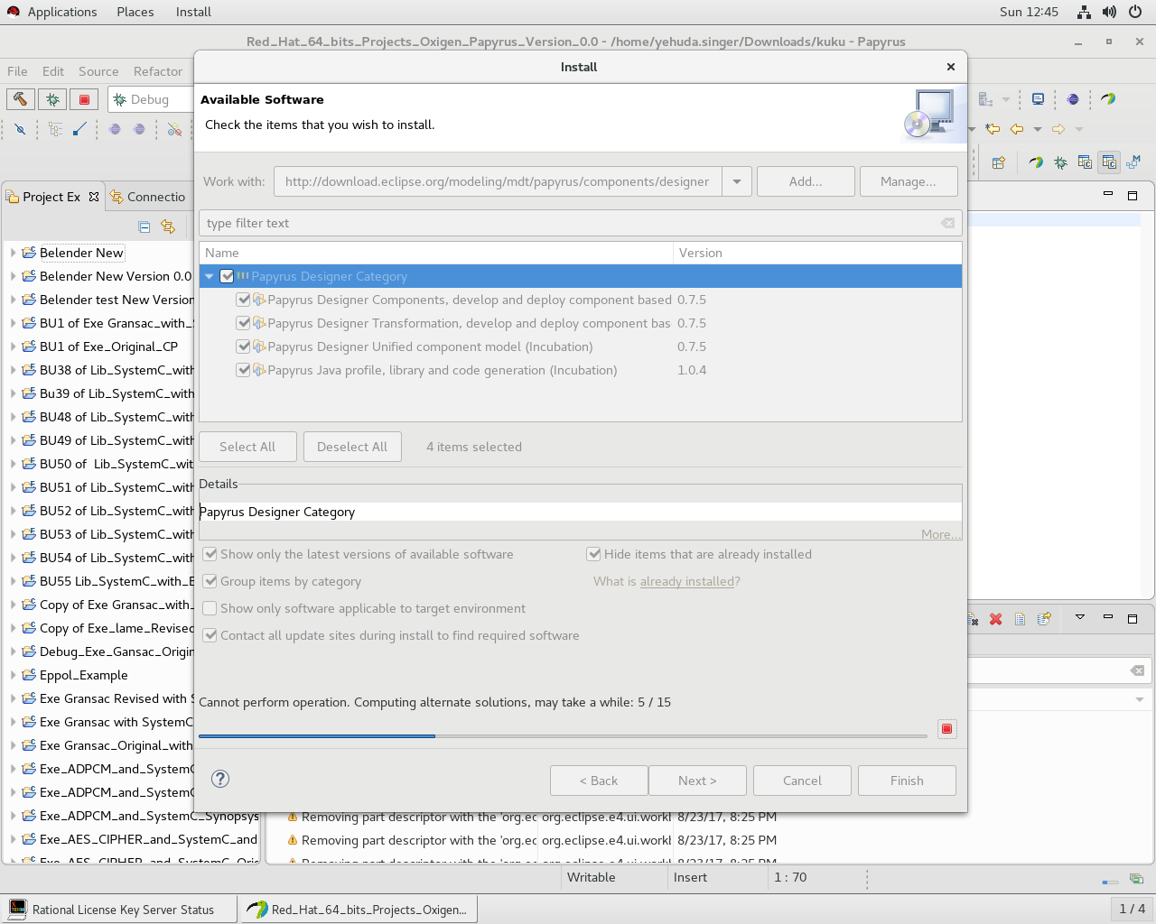Click the Papyrus bird icon in top toolbar
The height and width of the screenshot is (924, 1156).
(x=1107, y=99)
